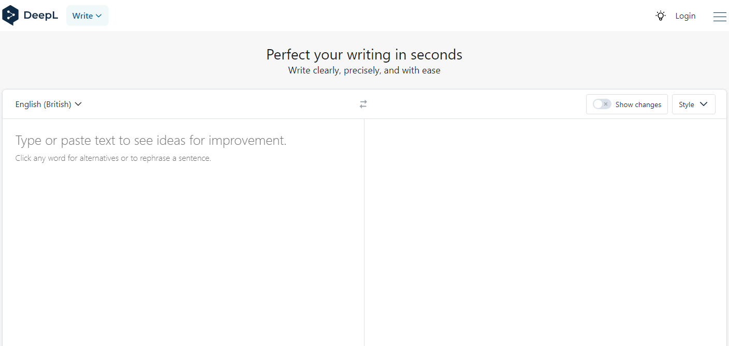The height and width of the screenshot is (346, 729).
Task: Switch the Show changes control on
Action: pyautogui.click(x=601, y=104)
